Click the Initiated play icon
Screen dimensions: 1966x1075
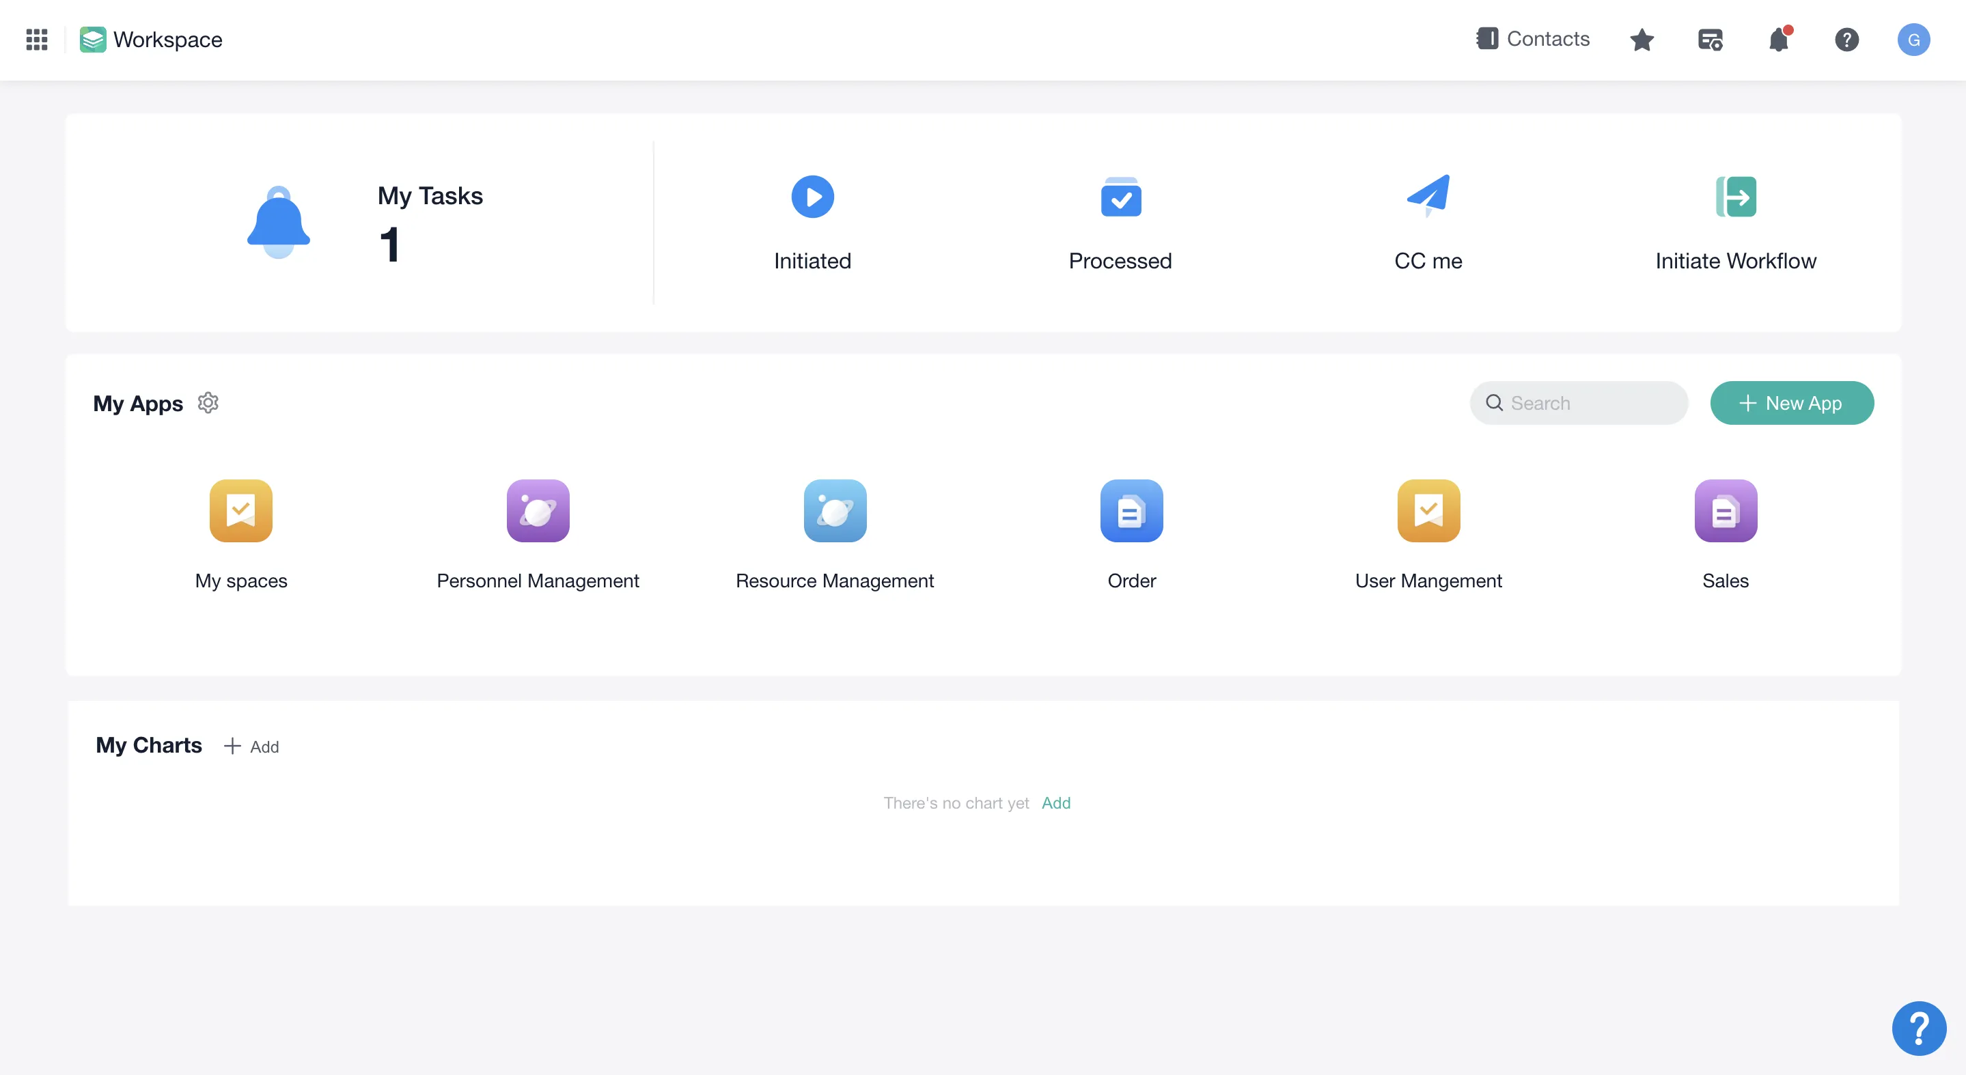click(812, 197)
